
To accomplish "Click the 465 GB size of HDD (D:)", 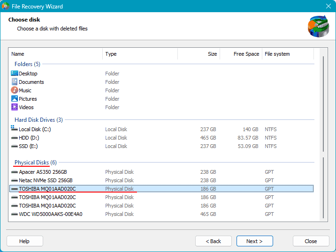I will click(x=208, y=138).
